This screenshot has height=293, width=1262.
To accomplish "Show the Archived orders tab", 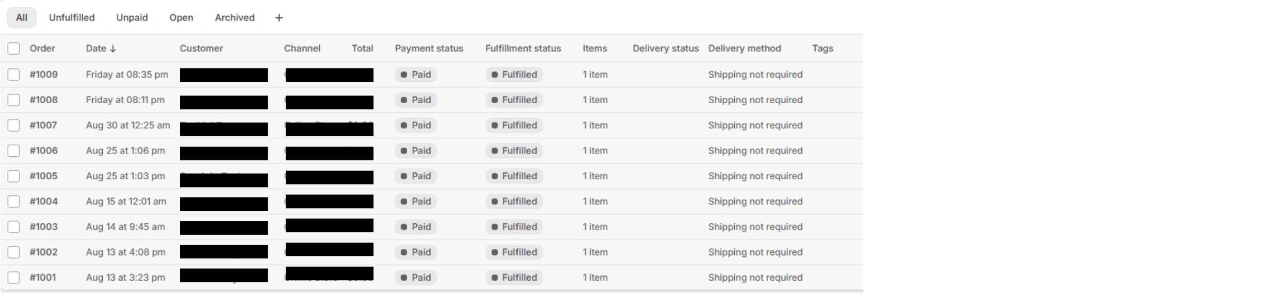I will 235,18.
